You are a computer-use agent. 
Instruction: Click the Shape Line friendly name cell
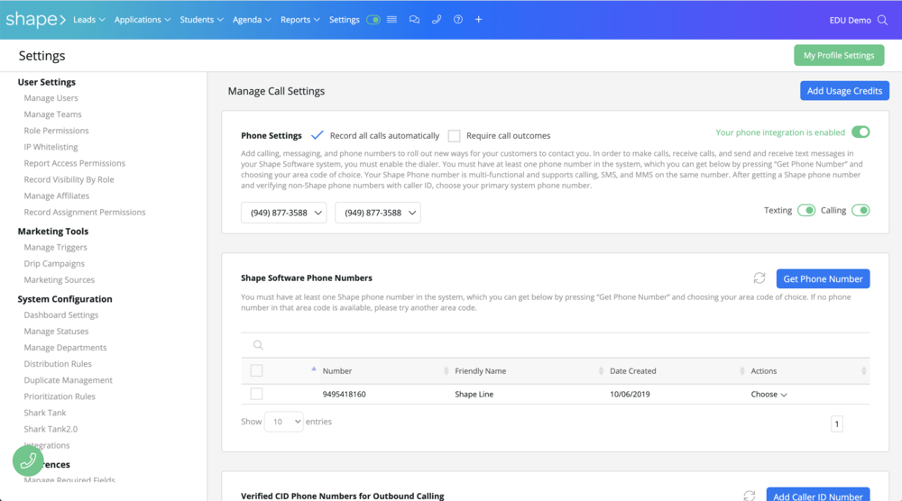(474, 394)
